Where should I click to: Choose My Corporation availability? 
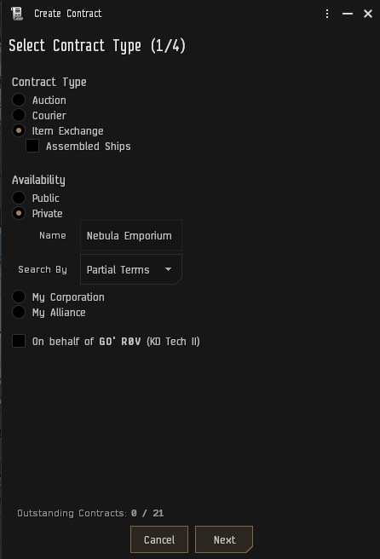pos(19,297)
